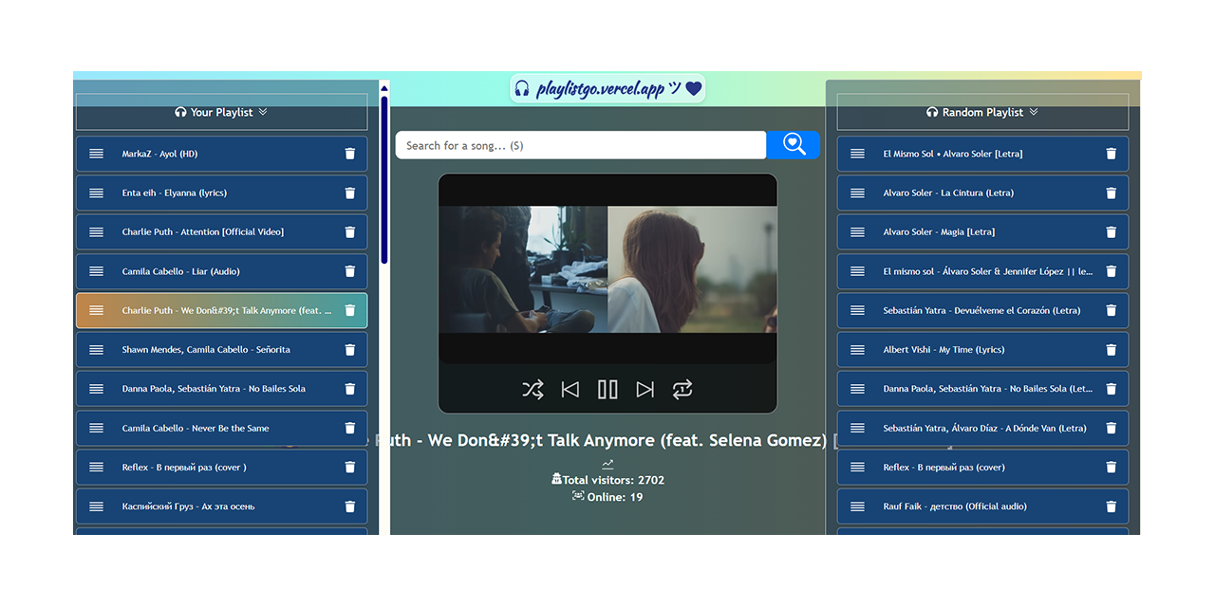Pause the currently playing song
1215x607 pixels.
coord(607,389)
